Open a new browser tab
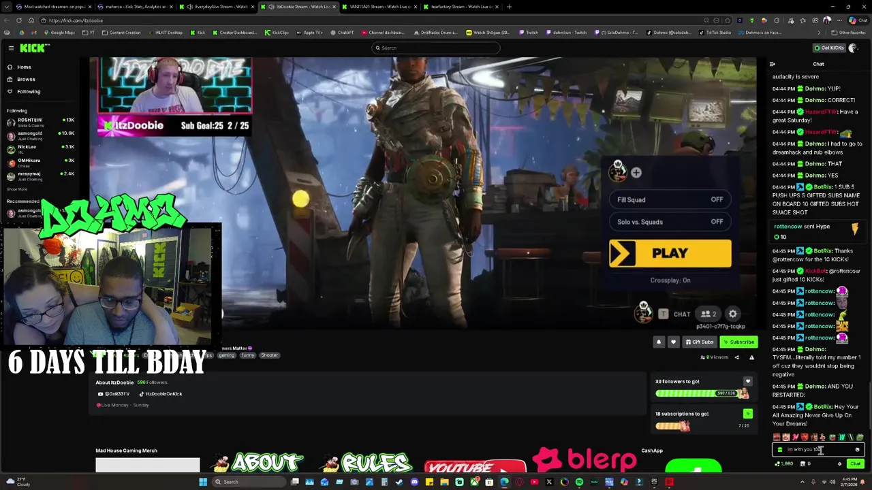 (x=509, y=7)
